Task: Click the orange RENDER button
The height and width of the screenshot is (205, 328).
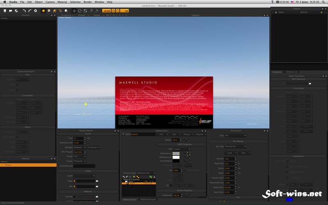Action: click(x=107, y=11)
